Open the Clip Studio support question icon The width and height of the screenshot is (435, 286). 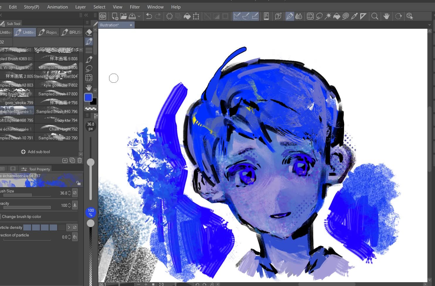point(278,16)
